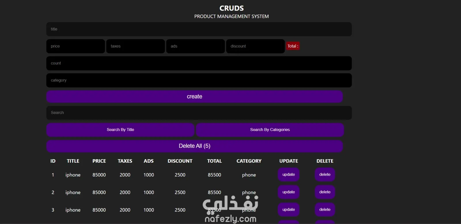Click taxes 2000 in row 2

coord(125,192)
